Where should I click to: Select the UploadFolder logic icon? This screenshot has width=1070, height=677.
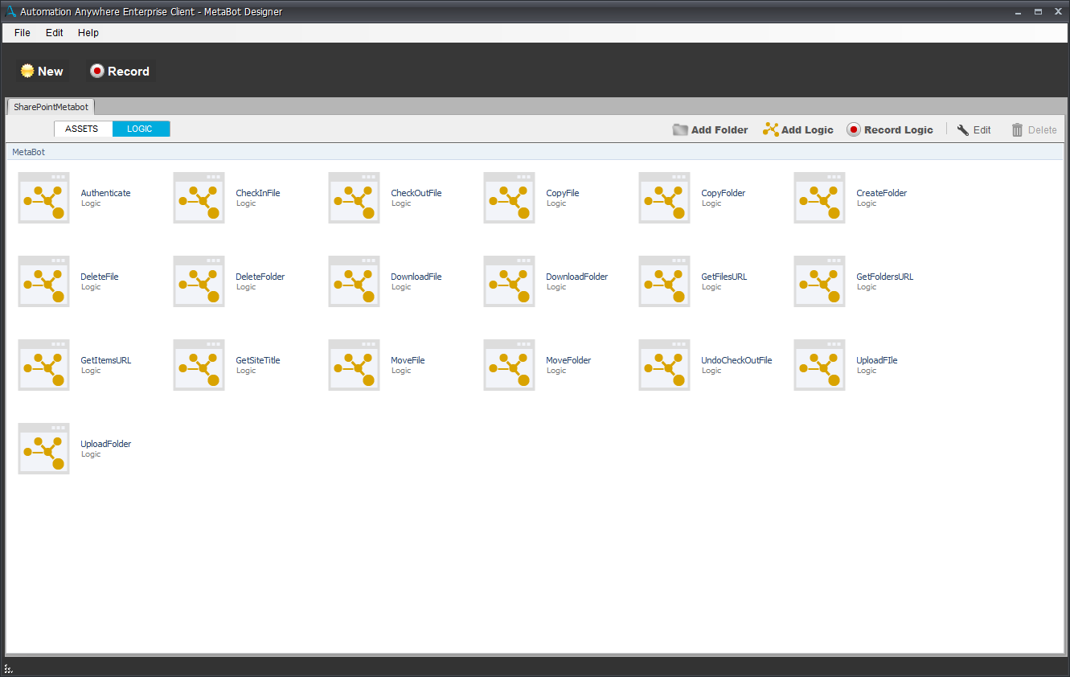point(43,449)
